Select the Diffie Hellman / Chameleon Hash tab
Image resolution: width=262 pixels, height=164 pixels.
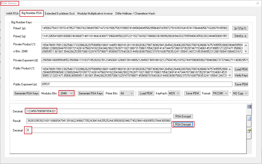[135, 14]
